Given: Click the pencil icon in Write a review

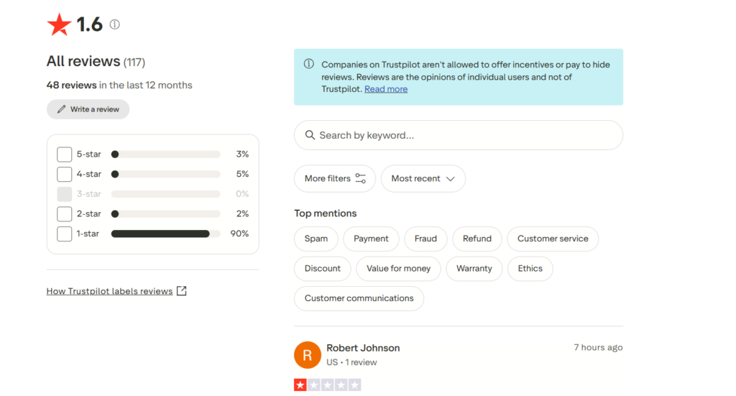Looking at the screenshot, I should [61, 109].
